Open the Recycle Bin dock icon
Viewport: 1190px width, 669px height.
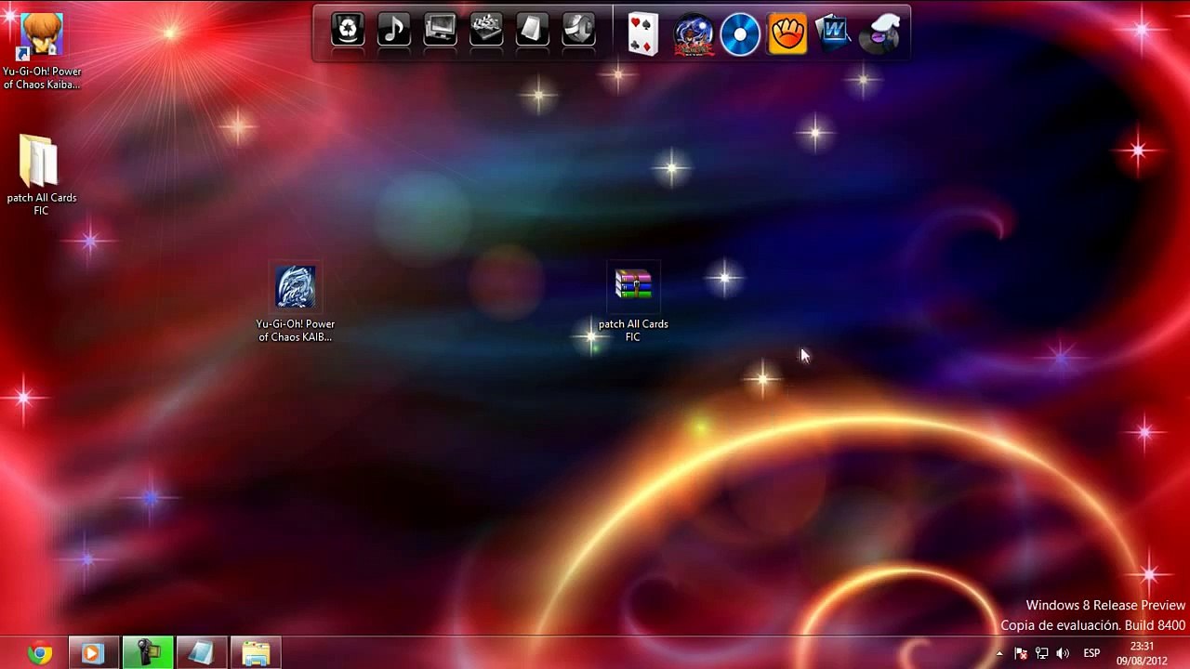click(348, 31)
